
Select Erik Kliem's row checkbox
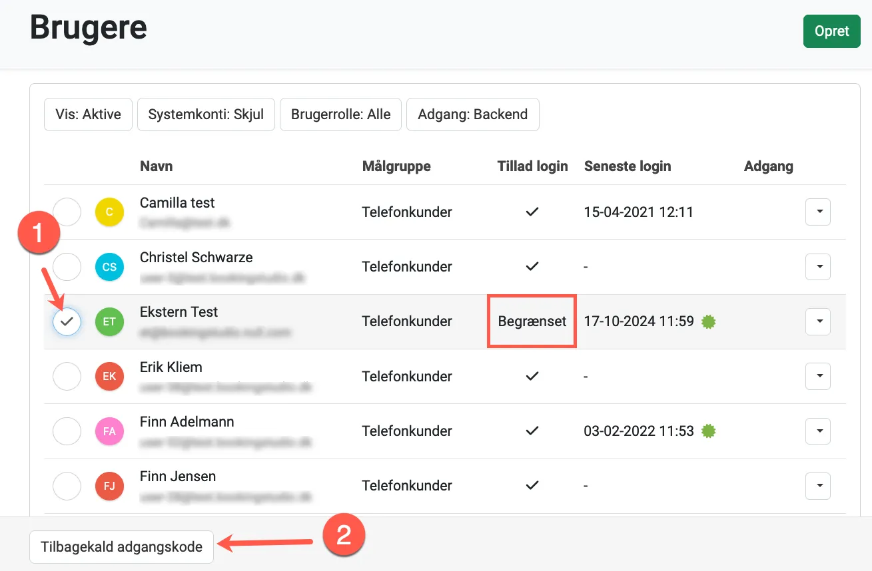[67, 376]
